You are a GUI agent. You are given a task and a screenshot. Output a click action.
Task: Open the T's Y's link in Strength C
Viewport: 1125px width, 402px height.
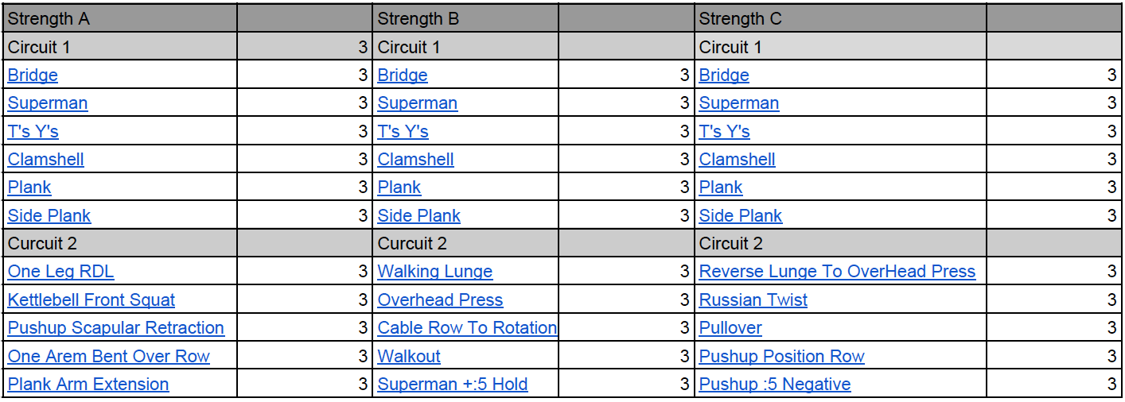click(x=724, y=131)
